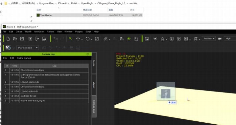Click the gamepad icon in second toolbar

tap(44, 48)
